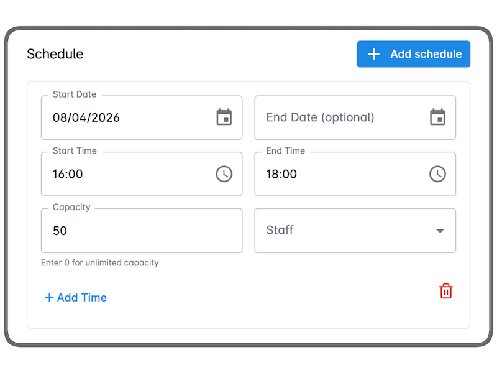The height and width of the screenshot is (373, 497).
Task: Delete the schedule with the red trash icon
Action: point(445,291)
